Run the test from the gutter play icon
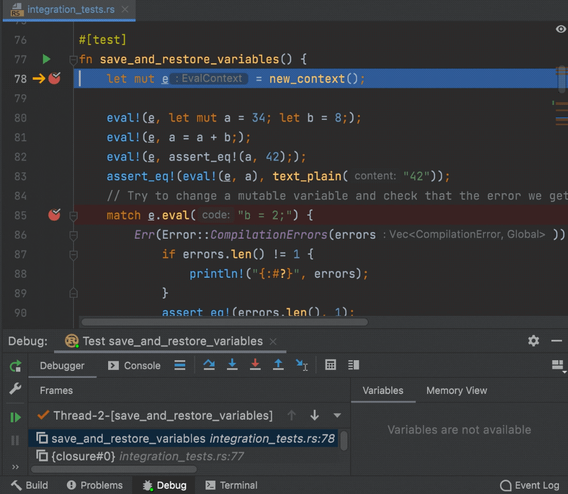The image size is (568, 494). pos(46,59)
